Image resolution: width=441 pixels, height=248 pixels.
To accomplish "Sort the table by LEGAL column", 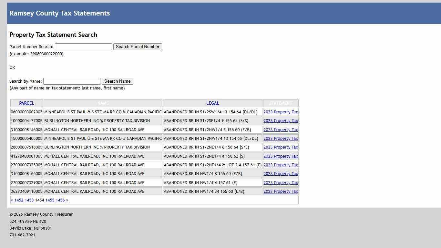I will pos(212,103).
